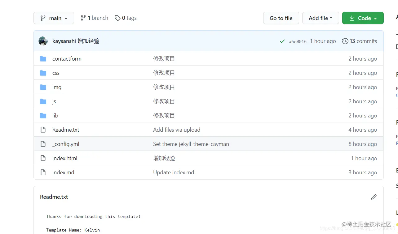Click the Template Name: Kelvin line
This screenshot has width=398, height=234.
tap(73, 230)
